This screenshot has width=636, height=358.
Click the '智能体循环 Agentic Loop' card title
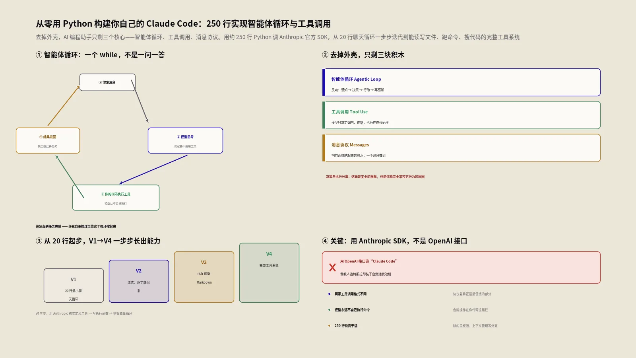click(x=356, y=79)
